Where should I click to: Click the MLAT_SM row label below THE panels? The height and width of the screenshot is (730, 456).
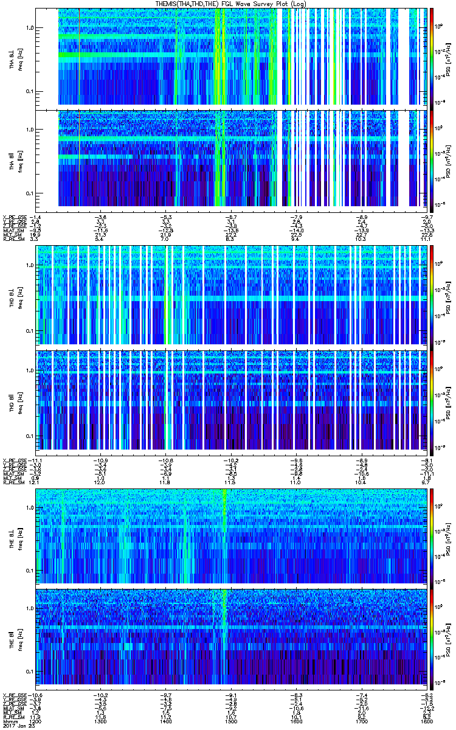coord(13,708)
